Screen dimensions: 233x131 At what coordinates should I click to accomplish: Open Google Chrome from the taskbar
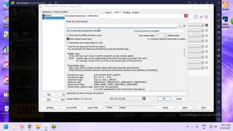click(30, 127)
